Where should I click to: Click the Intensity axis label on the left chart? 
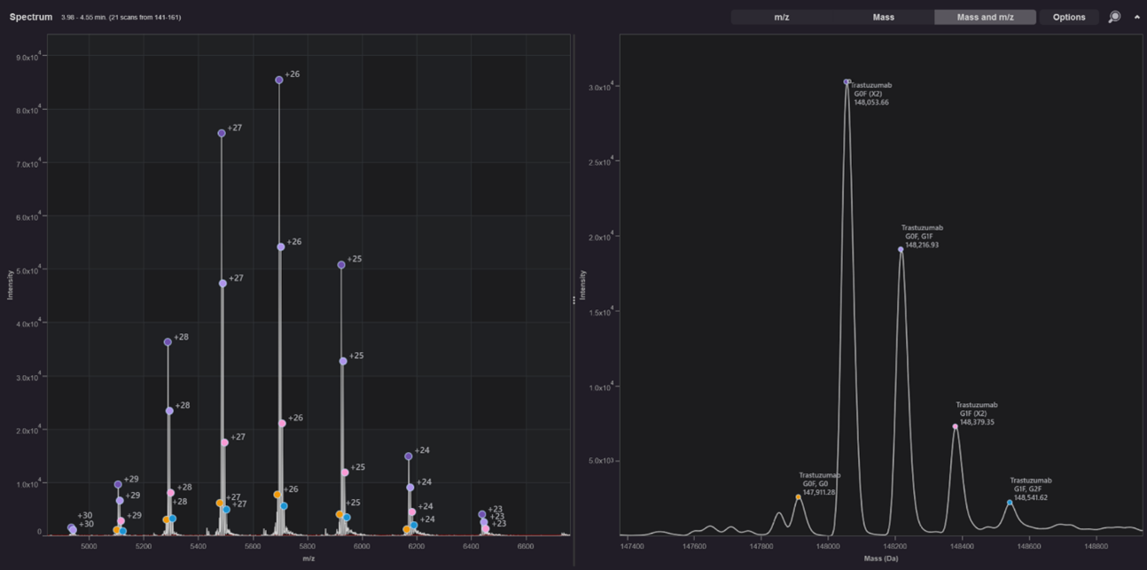tap(10, 285)
